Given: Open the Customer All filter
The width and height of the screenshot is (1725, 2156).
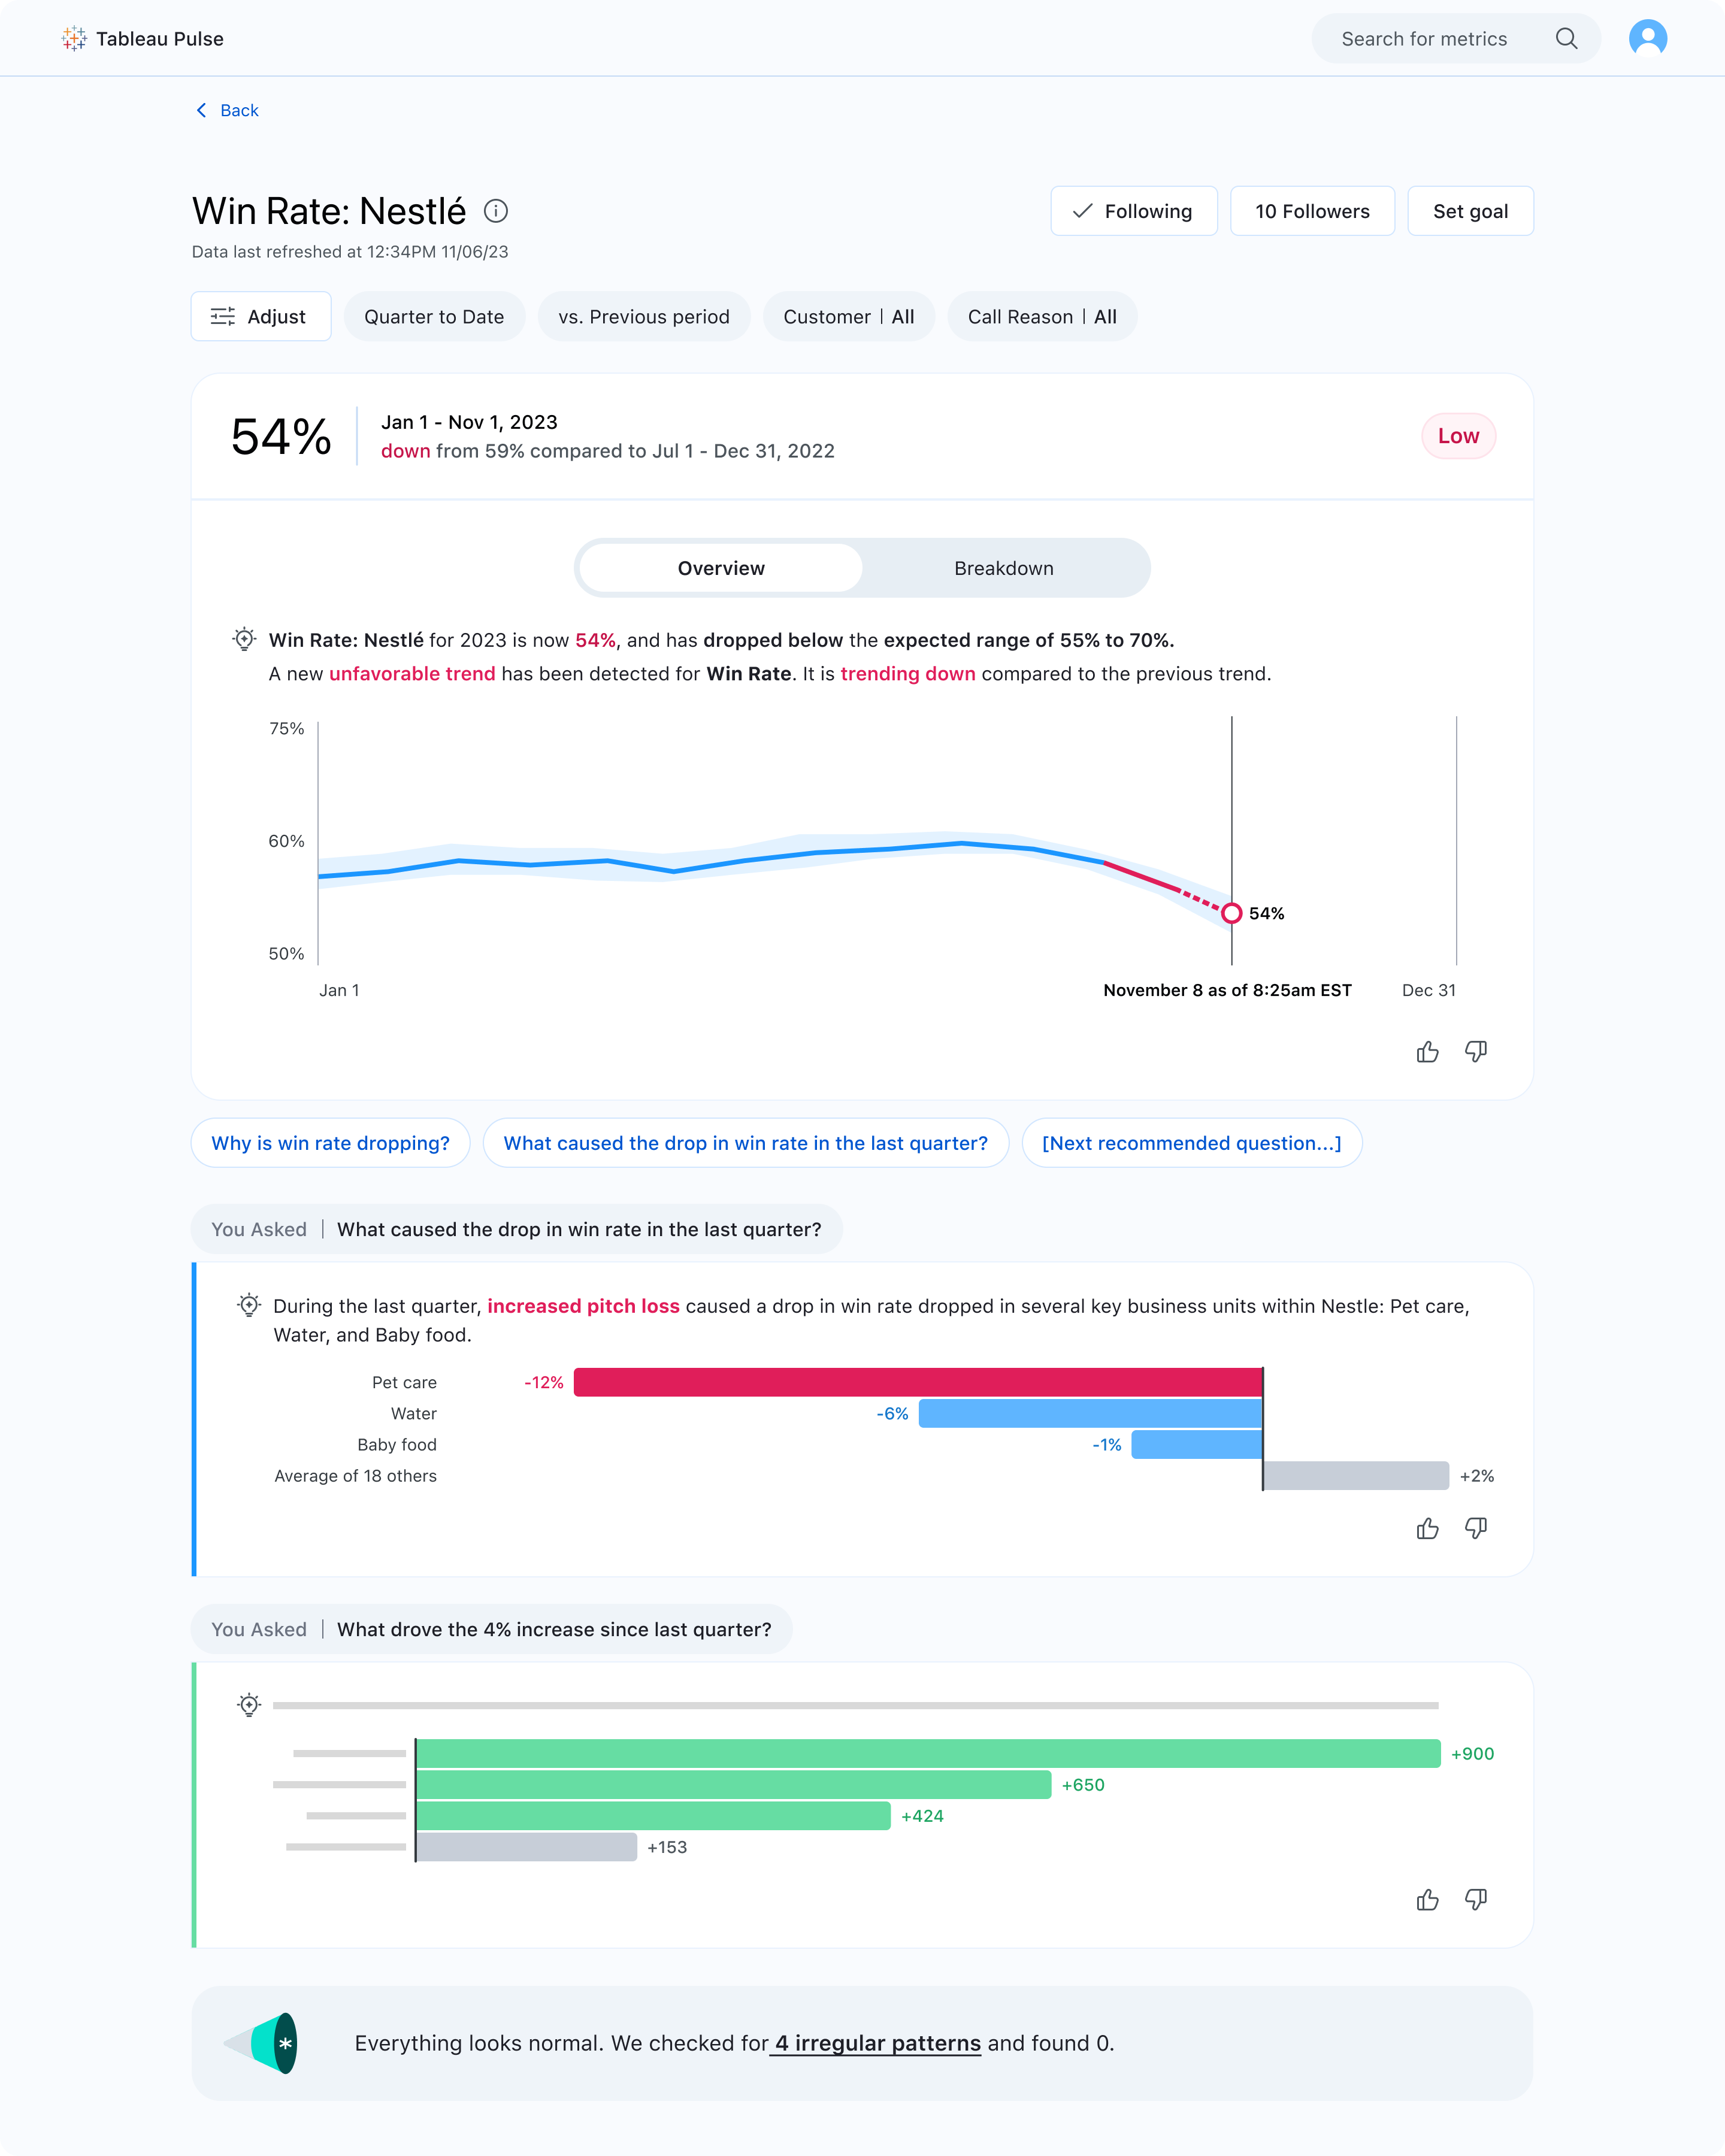Looking at the screenshot, I should [848, 317].
